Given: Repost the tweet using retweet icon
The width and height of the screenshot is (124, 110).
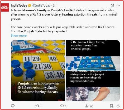Looking at the screenshot, I should tap(37, 106).
